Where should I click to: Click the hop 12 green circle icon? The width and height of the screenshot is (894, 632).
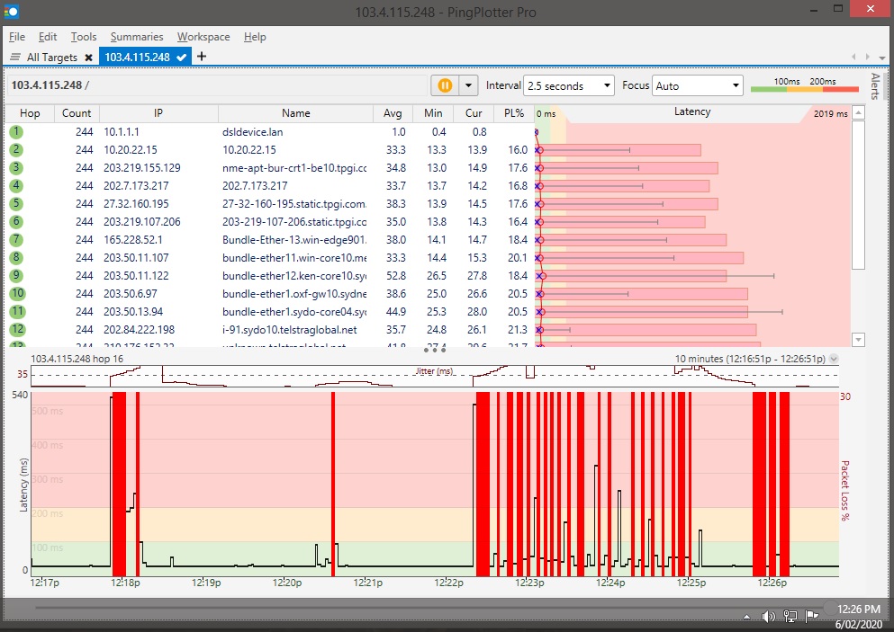(16, 329)
